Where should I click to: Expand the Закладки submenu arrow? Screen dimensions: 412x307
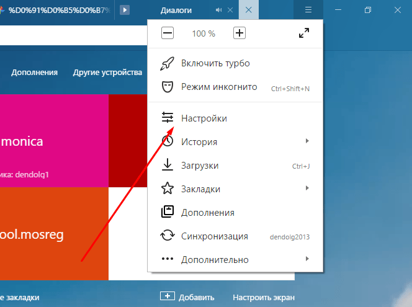click(307, 188)
